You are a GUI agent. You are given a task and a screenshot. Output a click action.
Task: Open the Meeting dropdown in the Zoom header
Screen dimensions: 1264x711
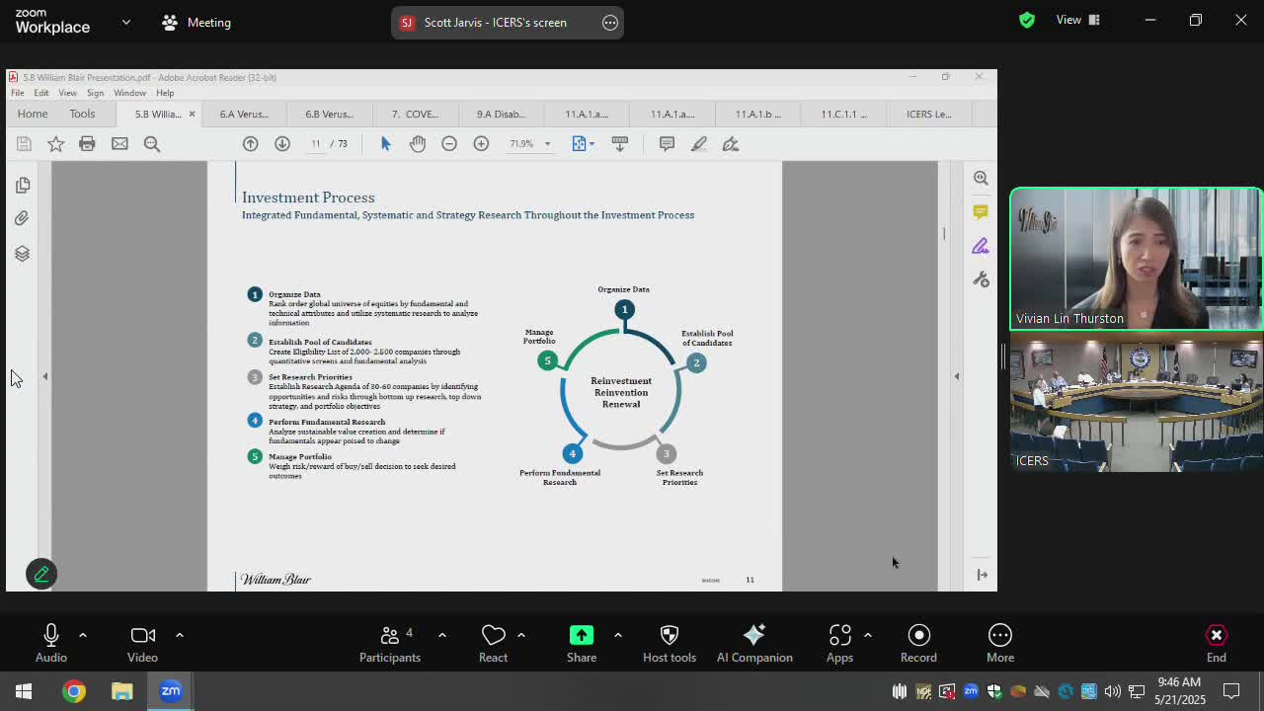tap(197, 22)
